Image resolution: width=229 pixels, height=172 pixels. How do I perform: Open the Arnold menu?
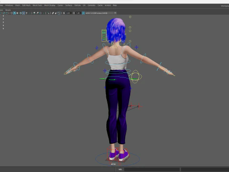108,5
